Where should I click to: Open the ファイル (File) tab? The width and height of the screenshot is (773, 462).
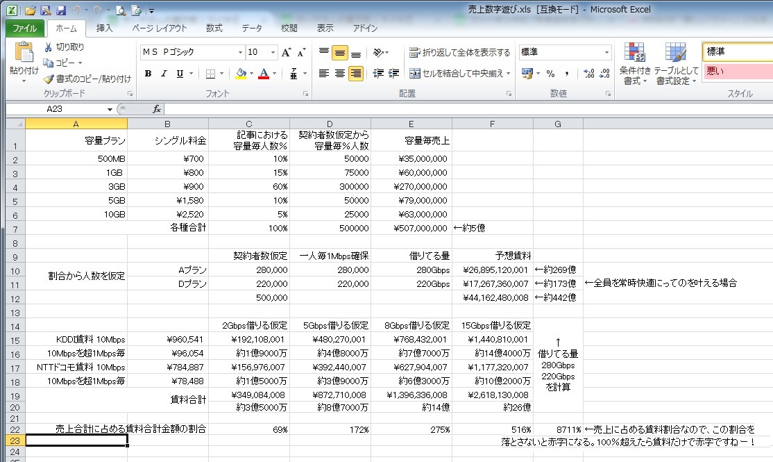click(25, 28)
